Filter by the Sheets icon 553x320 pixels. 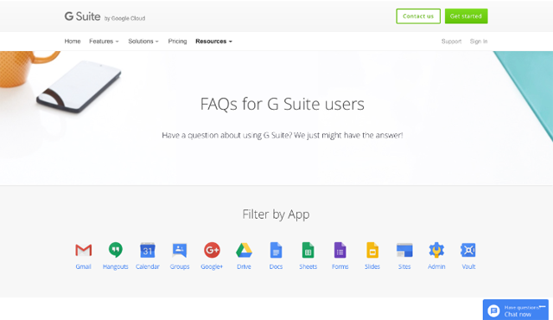308,250
